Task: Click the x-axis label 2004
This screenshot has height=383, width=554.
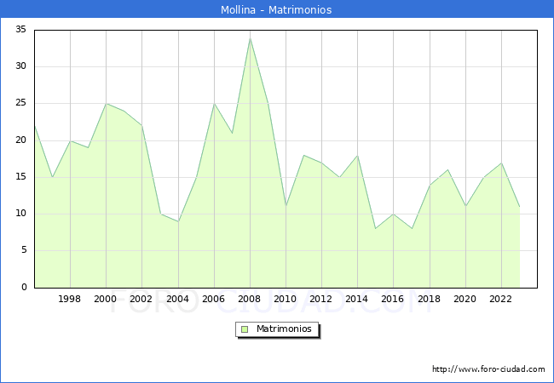Action: coord(178,299)
